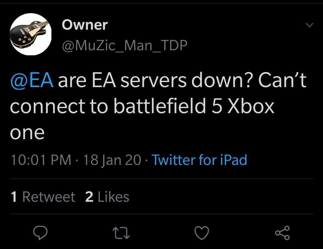Show the Likes list
The image size is (323, 249).
113,197
